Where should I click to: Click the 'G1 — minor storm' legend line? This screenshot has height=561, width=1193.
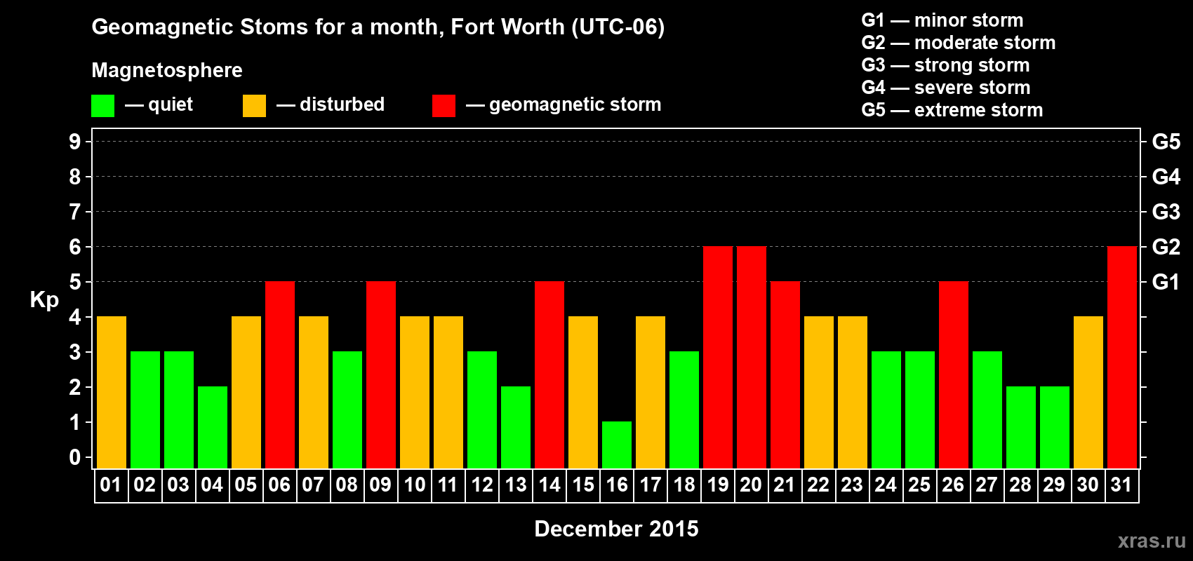pos(942,20)
